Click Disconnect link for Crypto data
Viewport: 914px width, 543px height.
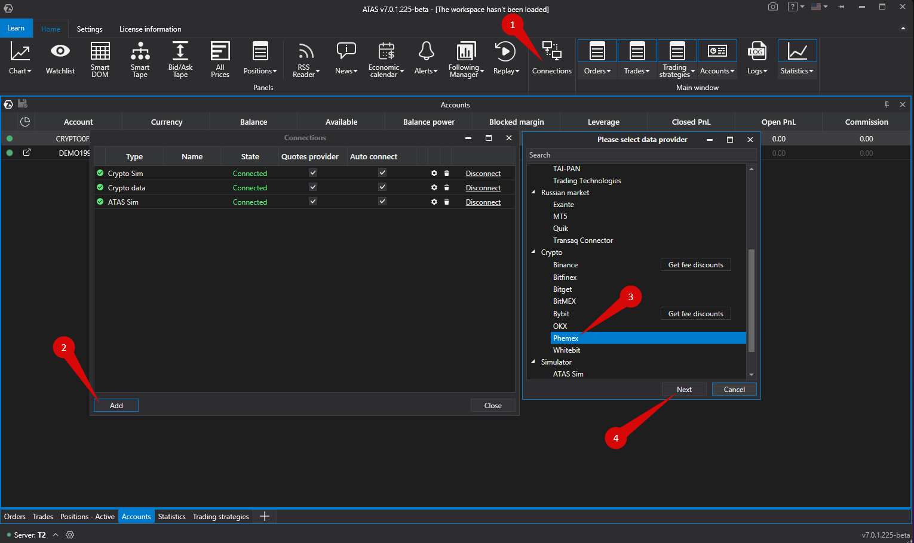point(483,188)
